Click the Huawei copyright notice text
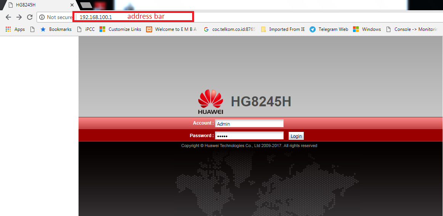Image resolution: width=443 pixels, height=216 pixels. (x=249, y=146)
